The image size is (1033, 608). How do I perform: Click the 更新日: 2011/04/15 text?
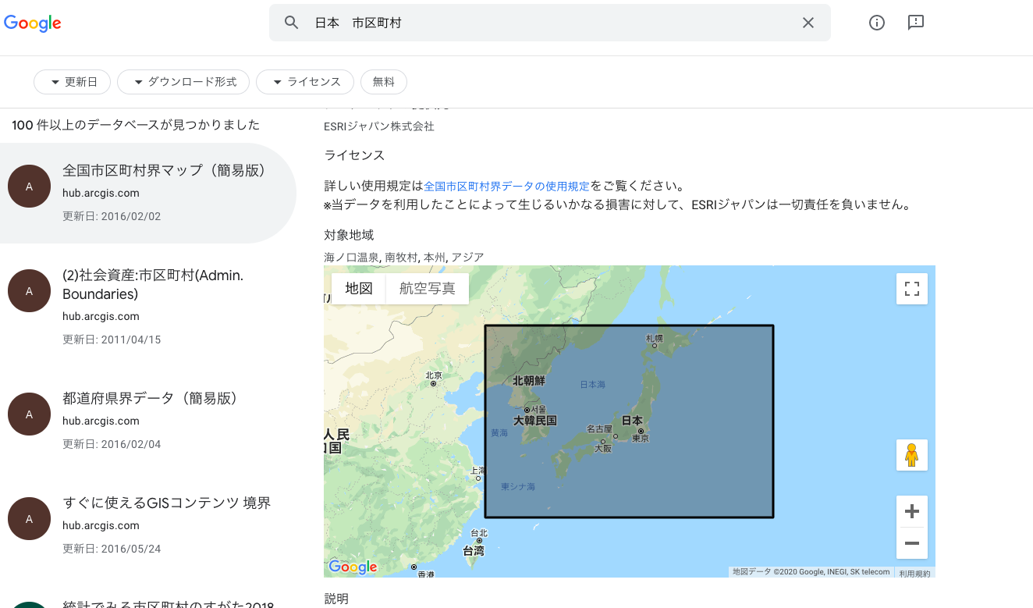[112, 340]
